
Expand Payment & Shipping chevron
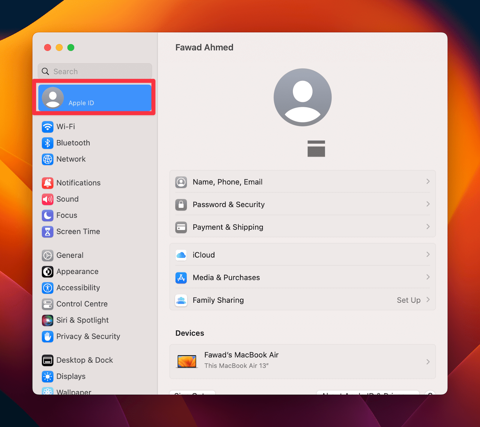[x=428, y=227]
